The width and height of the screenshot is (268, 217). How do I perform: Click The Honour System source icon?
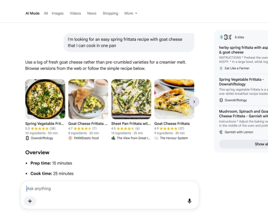click(156, 138)
